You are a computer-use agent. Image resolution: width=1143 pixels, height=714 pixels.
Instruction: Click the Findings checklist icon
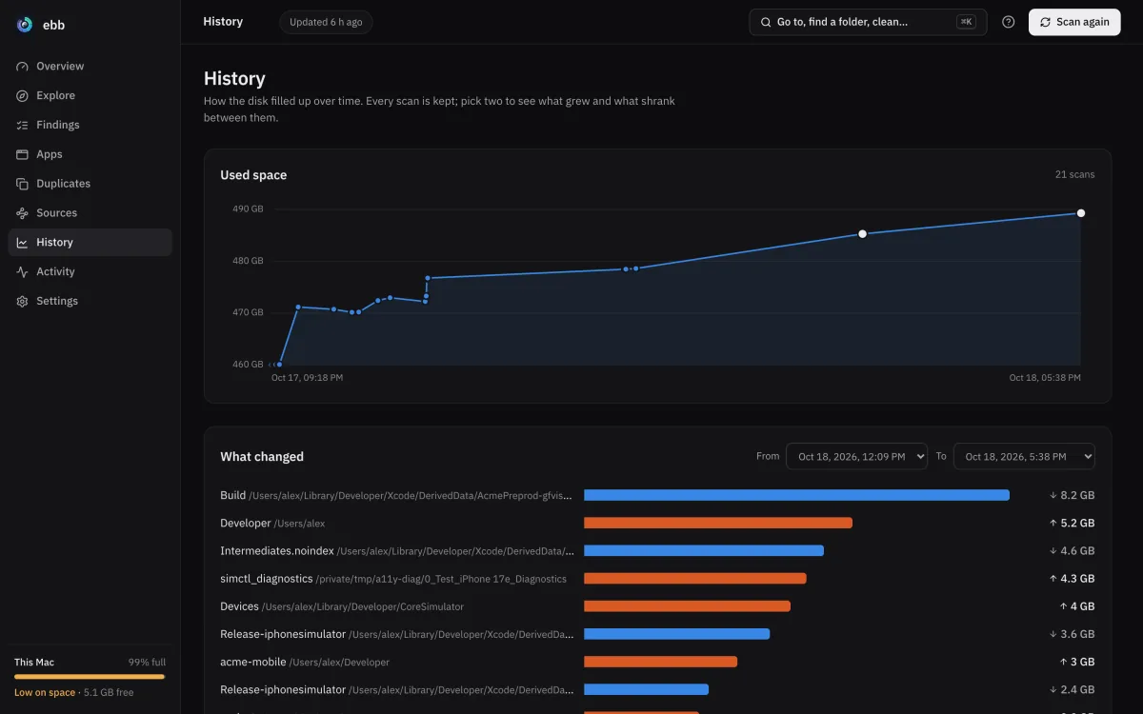[22, 126]
